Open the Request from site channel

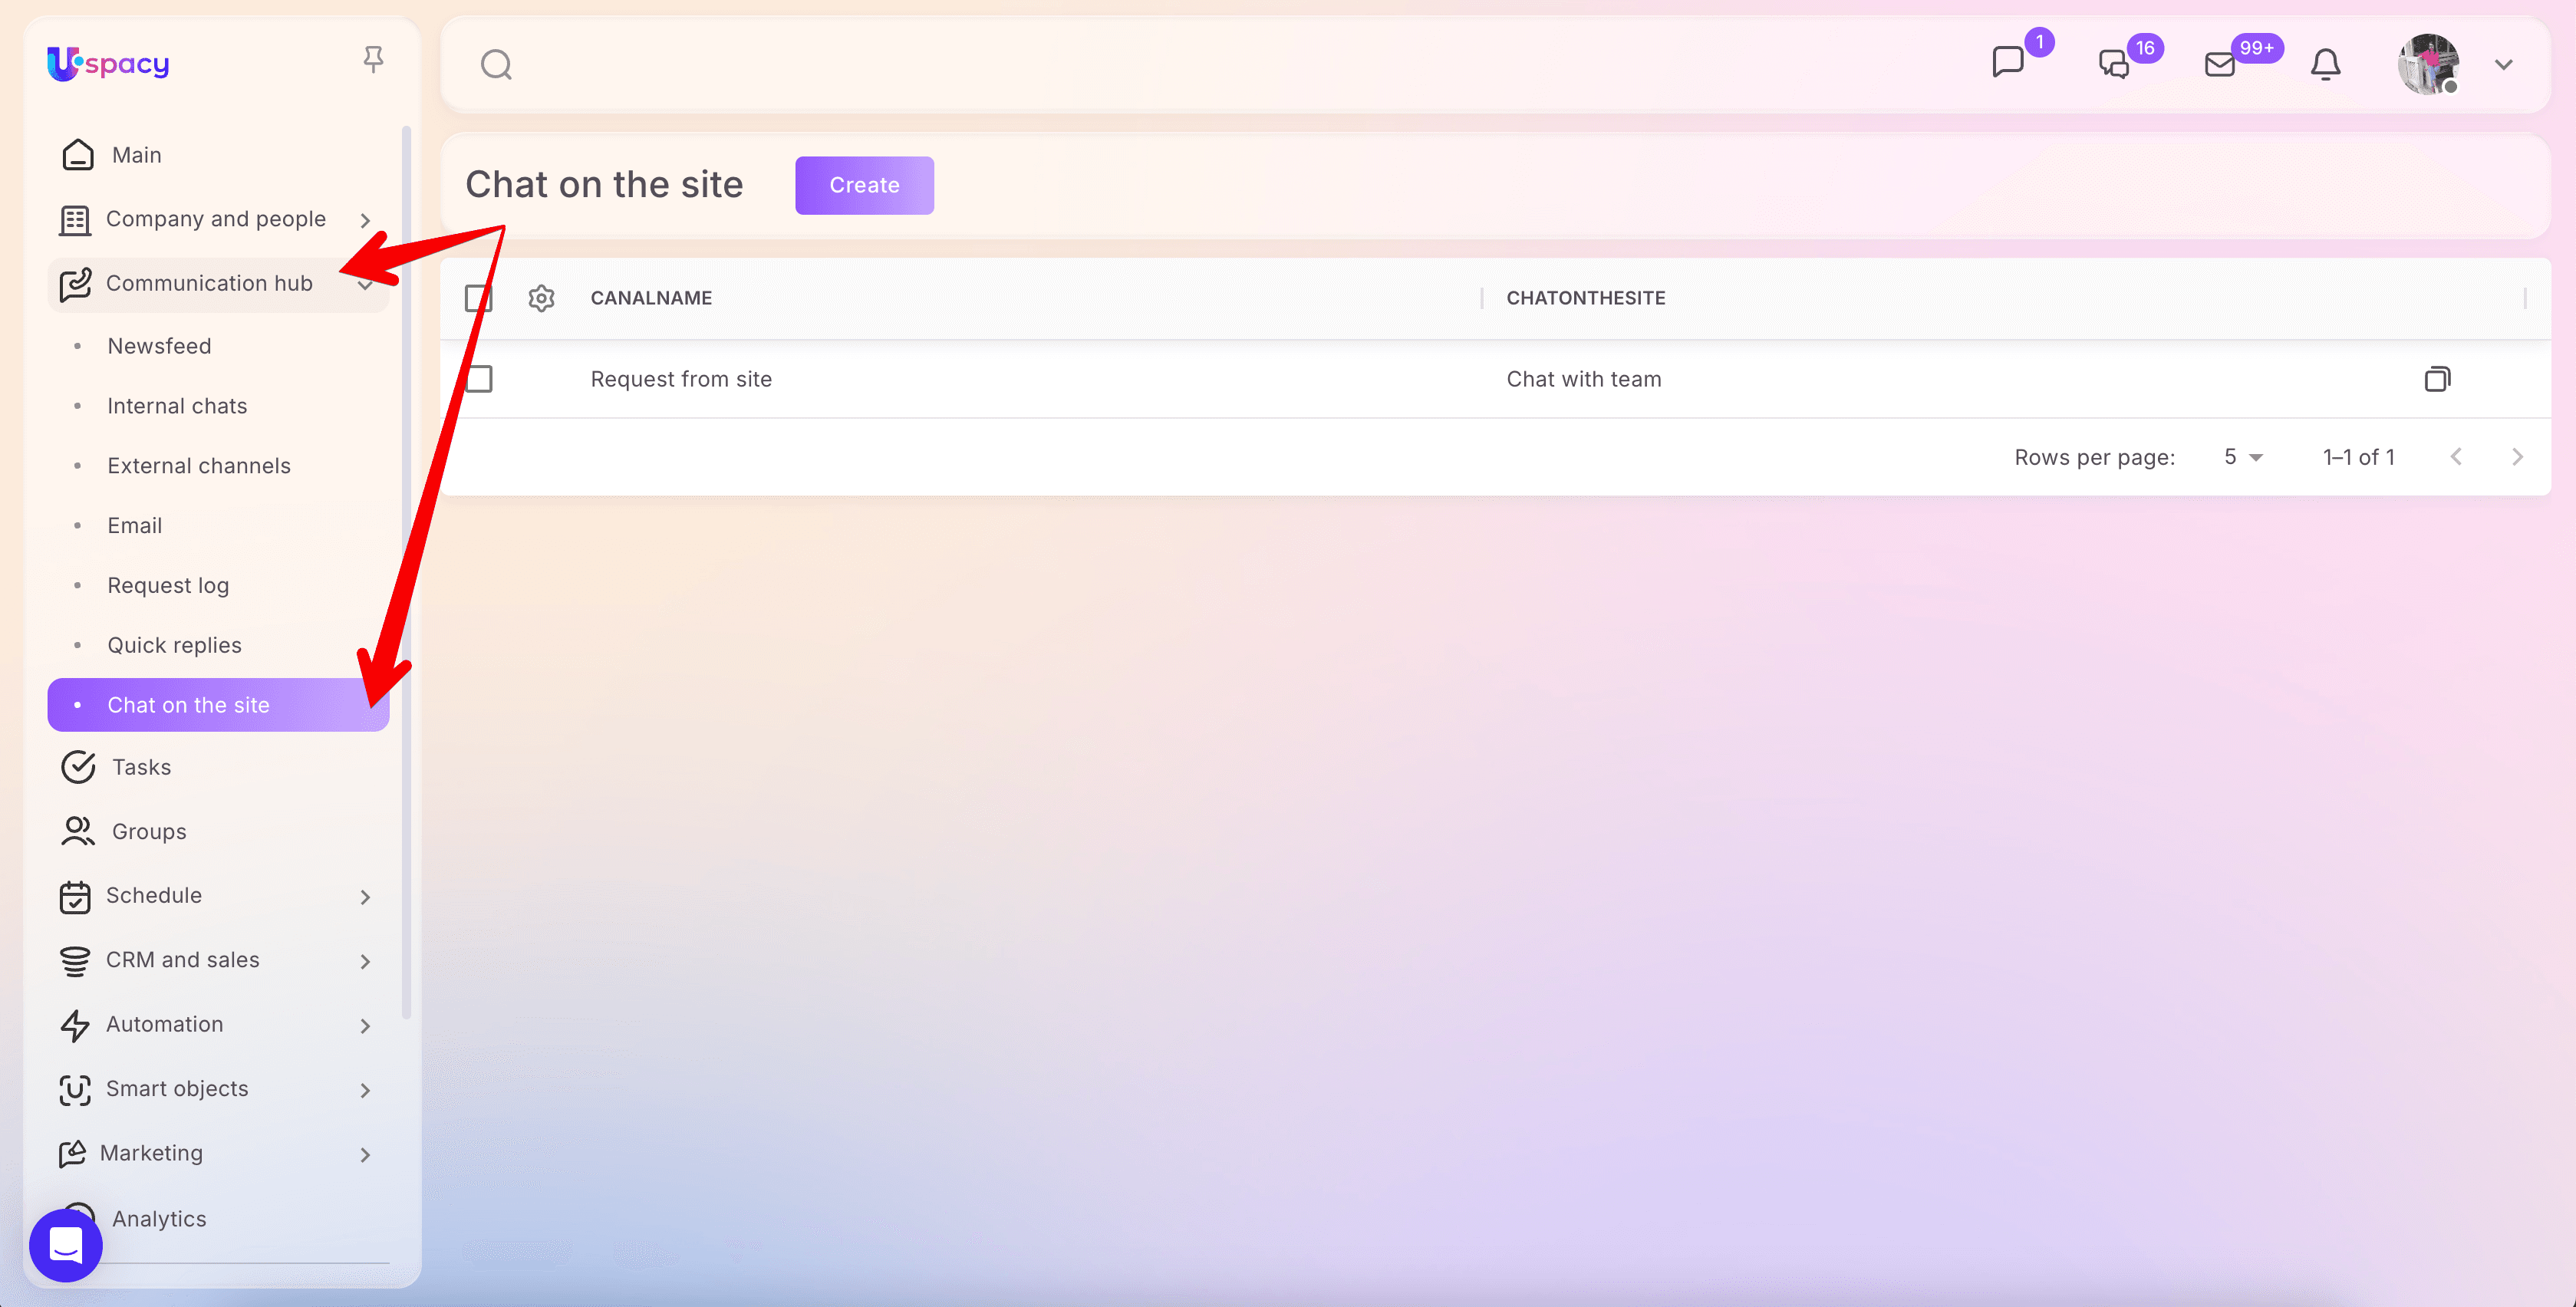[x=681, y=379]
